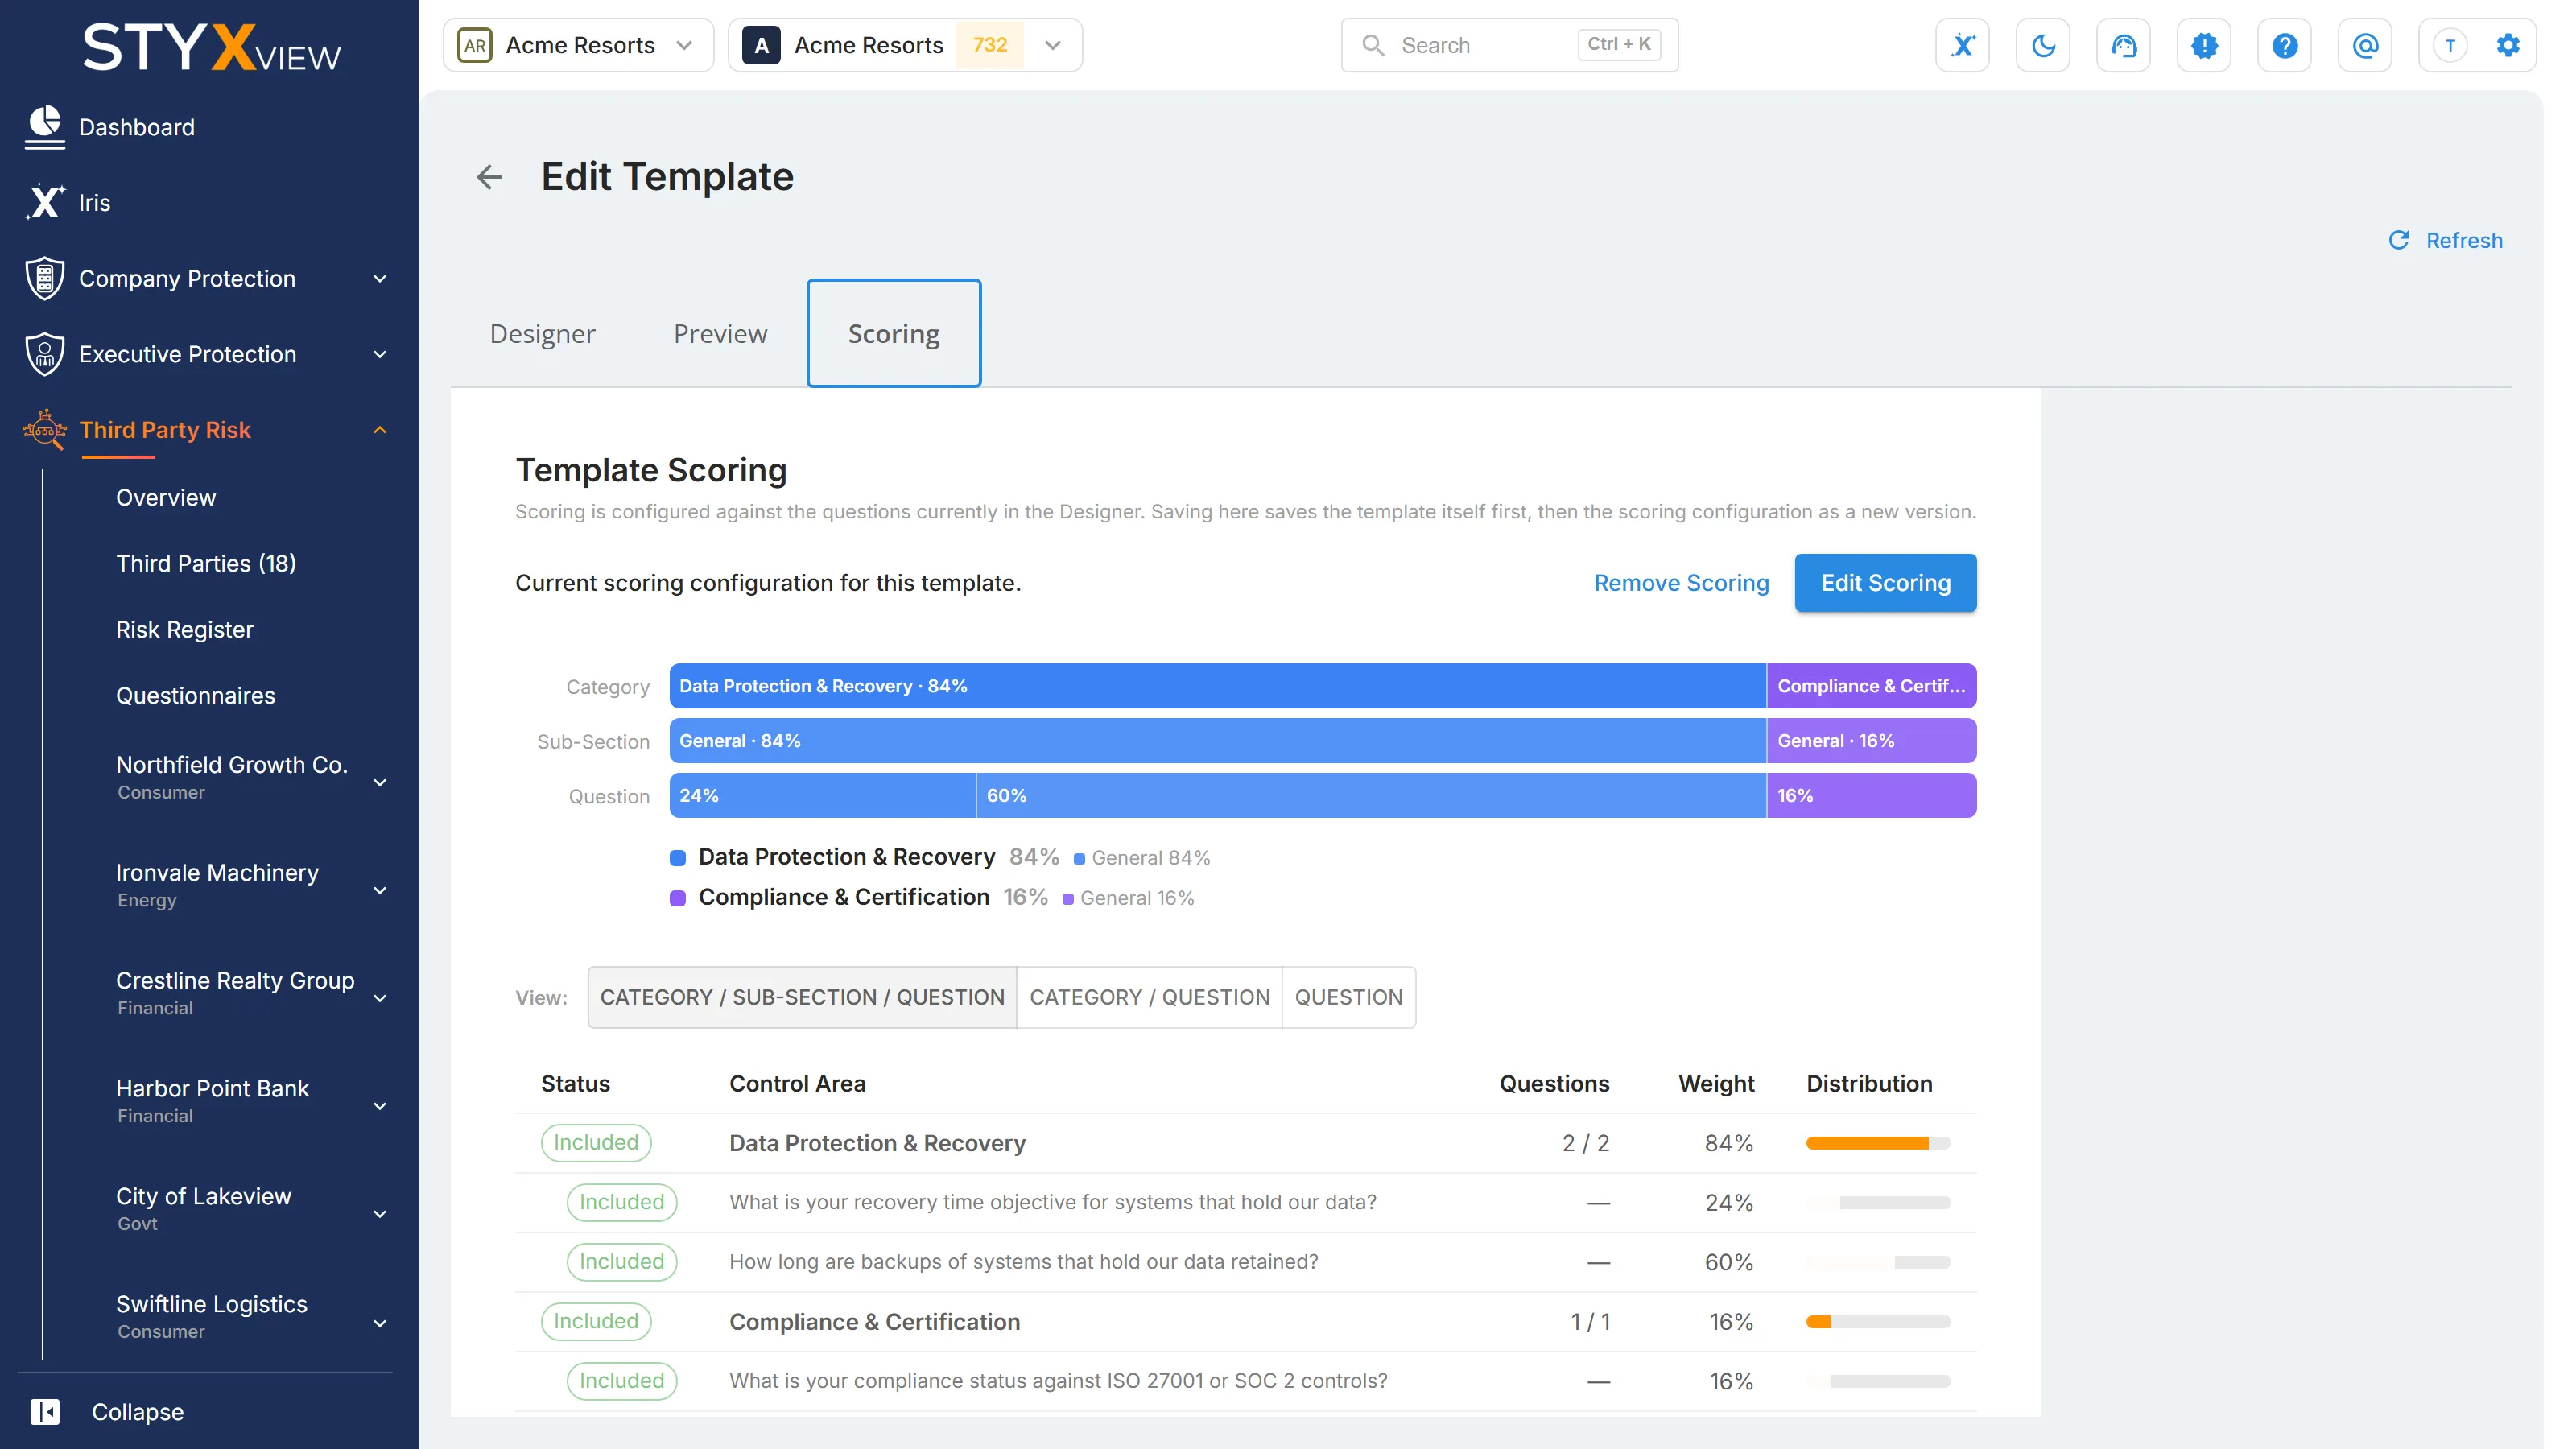Image resolution: width=2576 pixels, height=1449 pixels.
Task: Click the Dashboard pie chart icon
Action: pyautogui.click(x=44, y=127)
